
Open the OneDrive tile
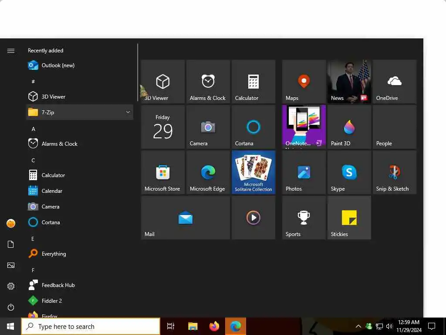(395, 82)
